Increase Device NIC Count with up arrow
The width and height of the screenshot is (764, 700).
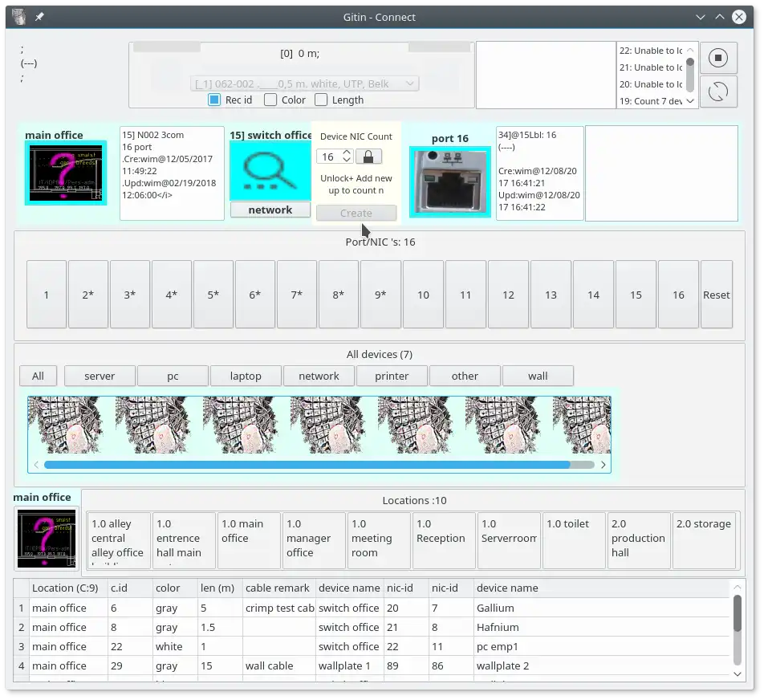[347, 153]
